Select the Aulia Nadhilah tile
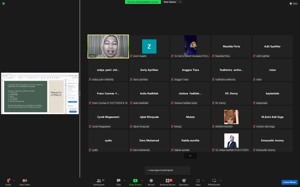Screen dimensions: 300x187 coord(149,93)
